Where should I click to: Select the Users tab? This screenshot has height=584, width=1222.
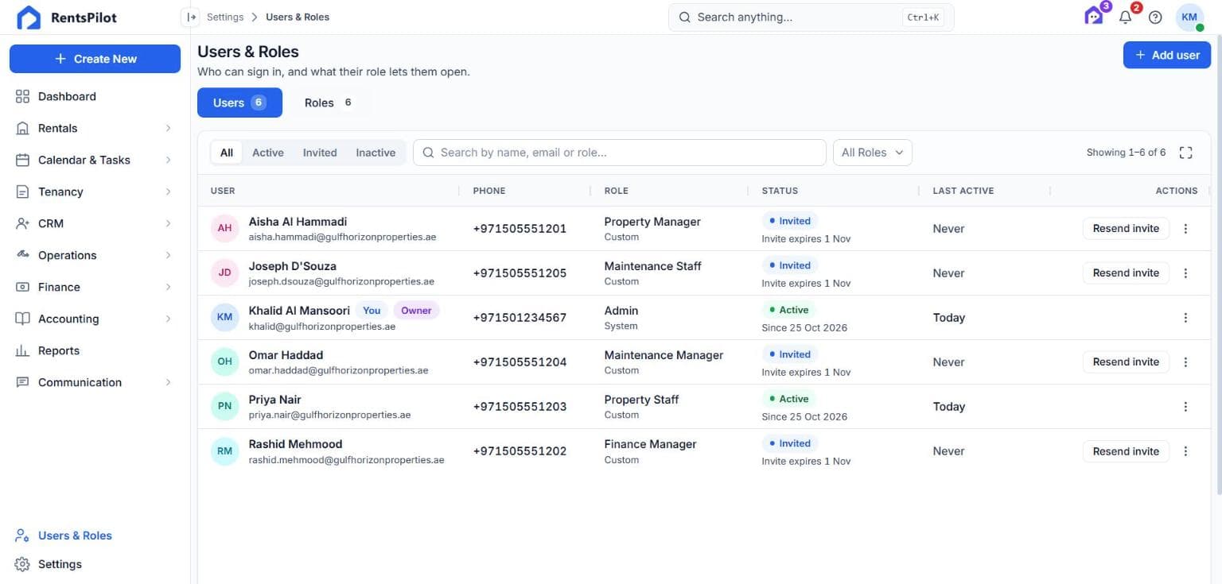(239, 102)
